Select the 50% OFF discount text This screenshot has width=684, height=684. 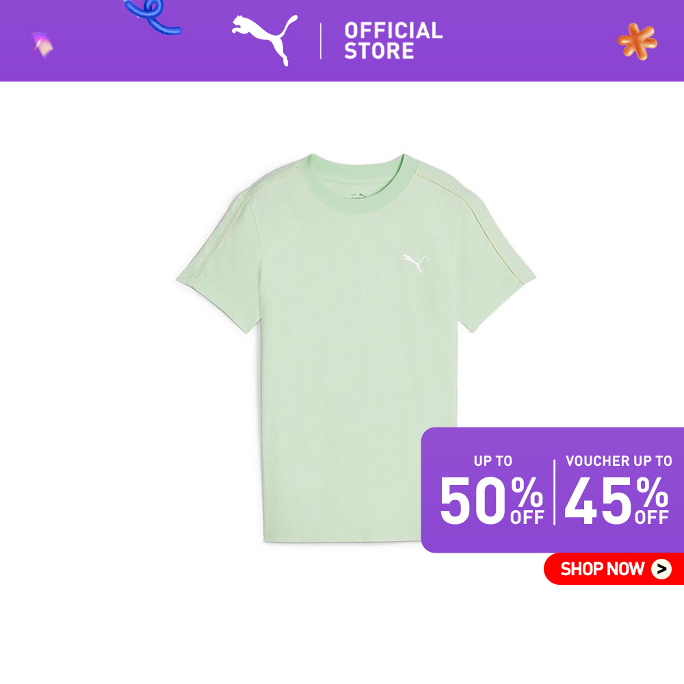492,501
